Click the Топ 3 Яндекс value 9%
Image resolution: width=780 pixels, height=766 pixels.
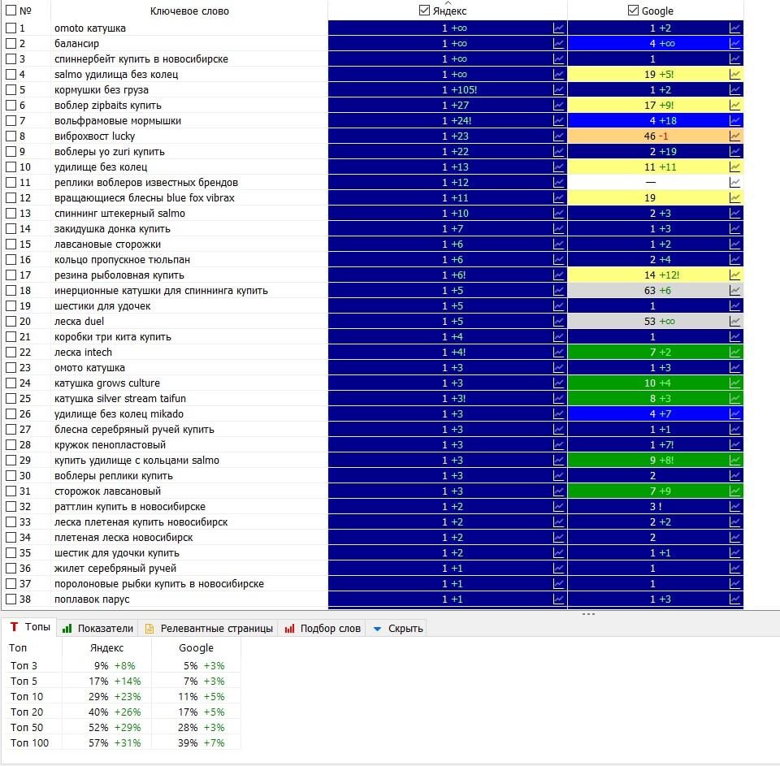pos(101,665)
